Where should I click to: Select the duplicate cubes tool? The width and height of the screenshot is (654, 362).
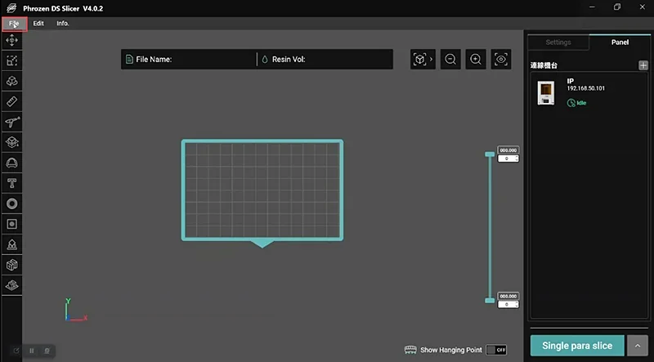coord(11,82)
